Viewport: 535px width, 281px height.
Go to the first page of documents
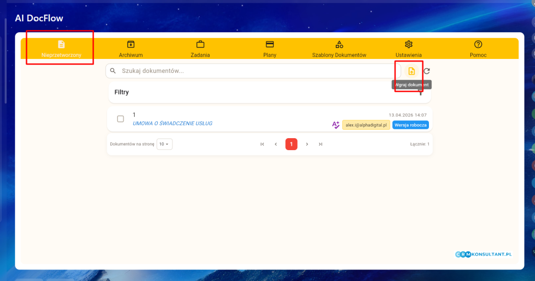pyautogui.click(x=262, y=144)
